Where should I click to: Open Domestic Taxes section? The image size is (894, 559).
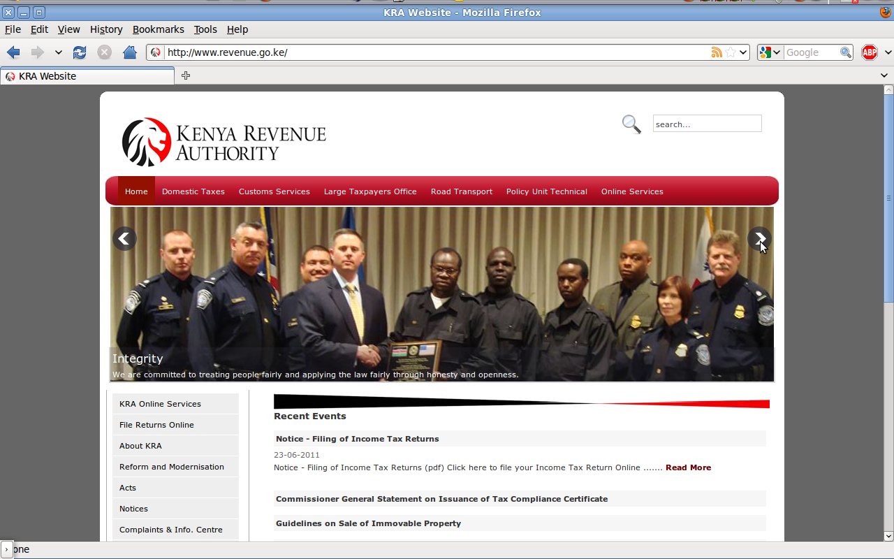193,191
